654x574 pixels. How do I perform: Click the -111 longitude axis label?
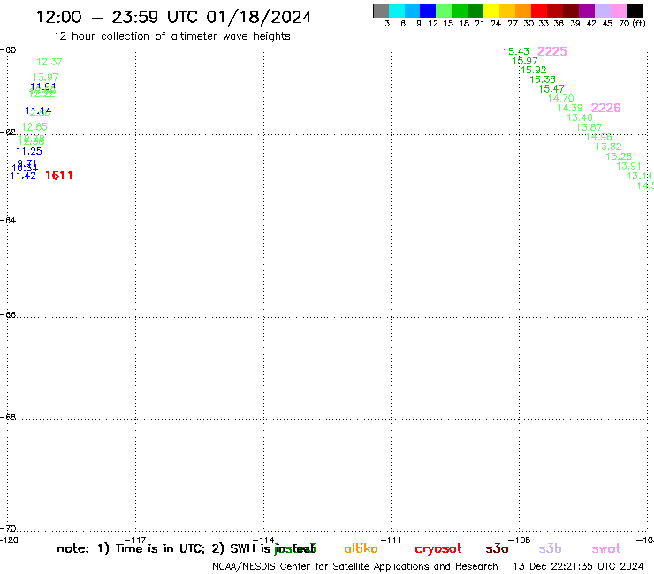(x=391, y=540)
